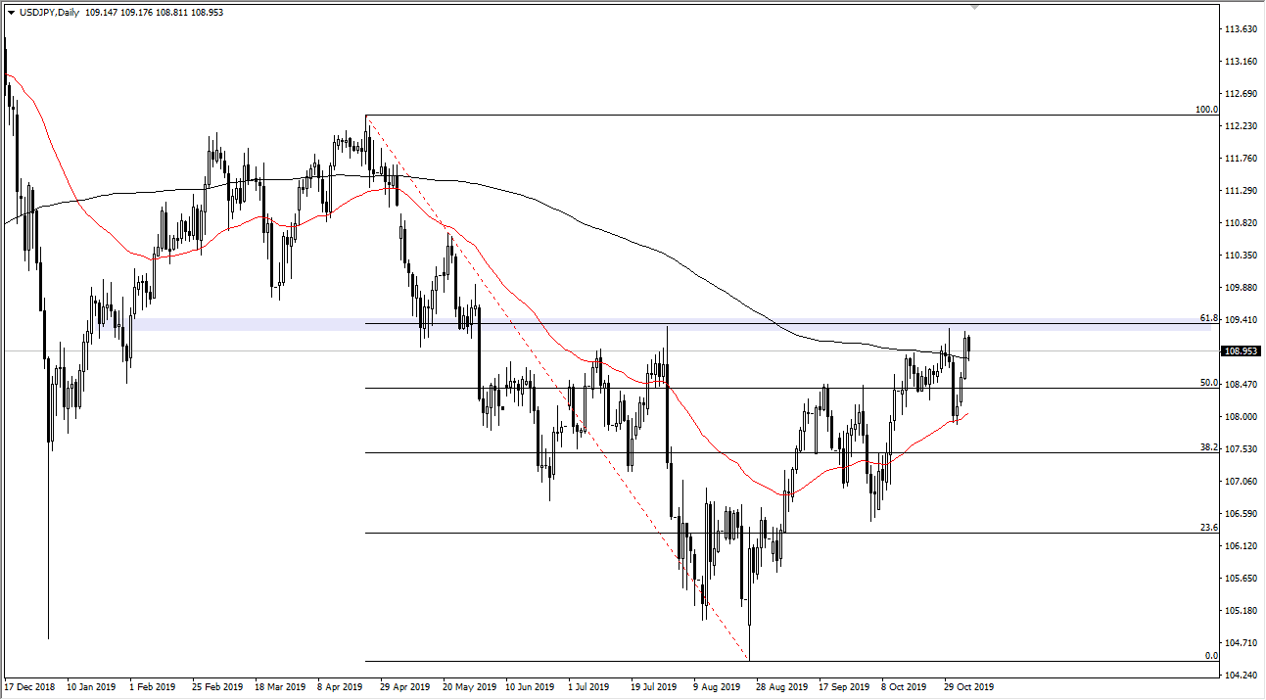Click the chart shift marker triangle

click(x=974, y=9)
